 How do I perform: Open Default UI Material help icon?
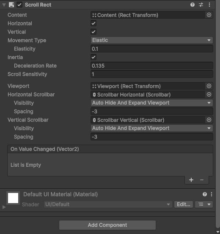[205, 194]
